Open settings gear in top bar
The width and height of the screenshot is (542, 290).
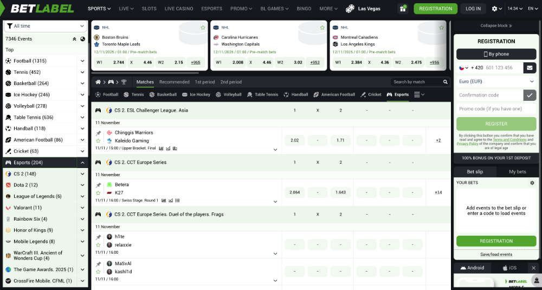click(495, 9)
